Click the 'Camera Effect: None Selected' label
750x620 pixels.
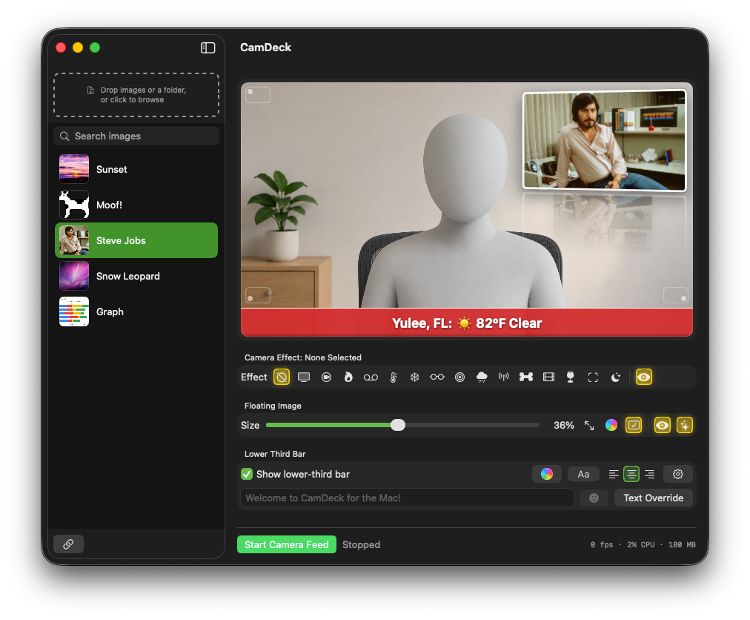click(x=303, y=357)
